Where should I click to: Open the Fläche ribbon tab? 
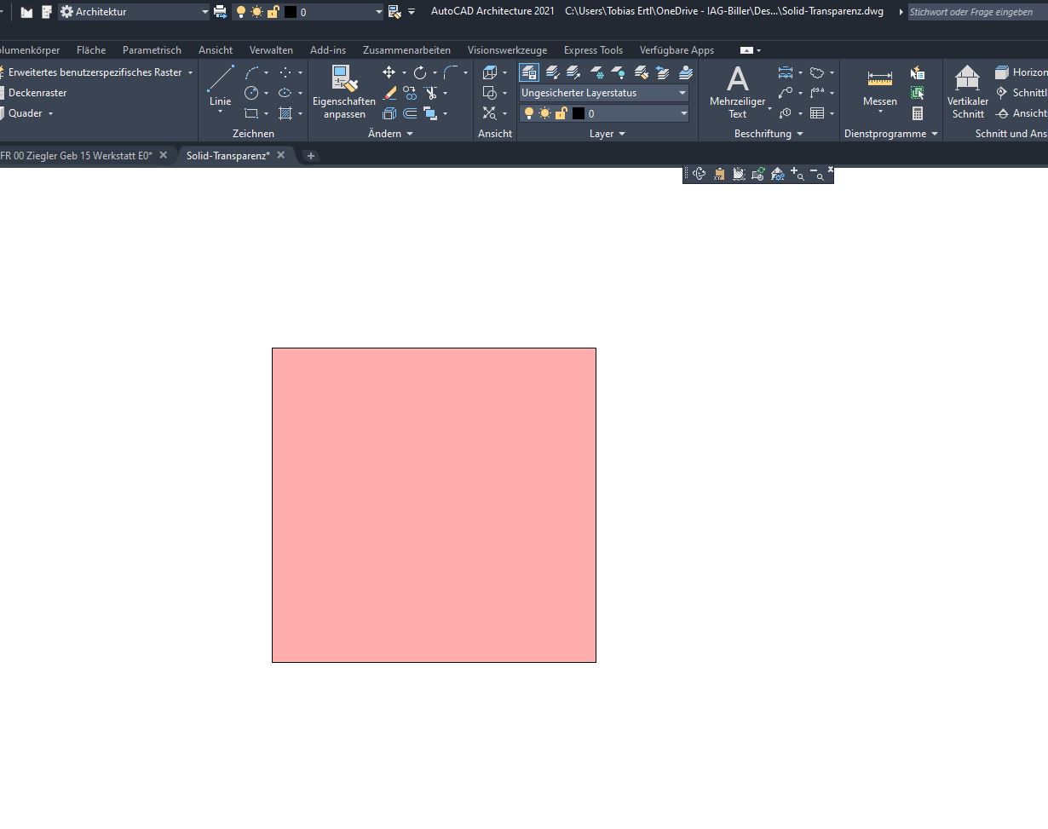(91, 50)
